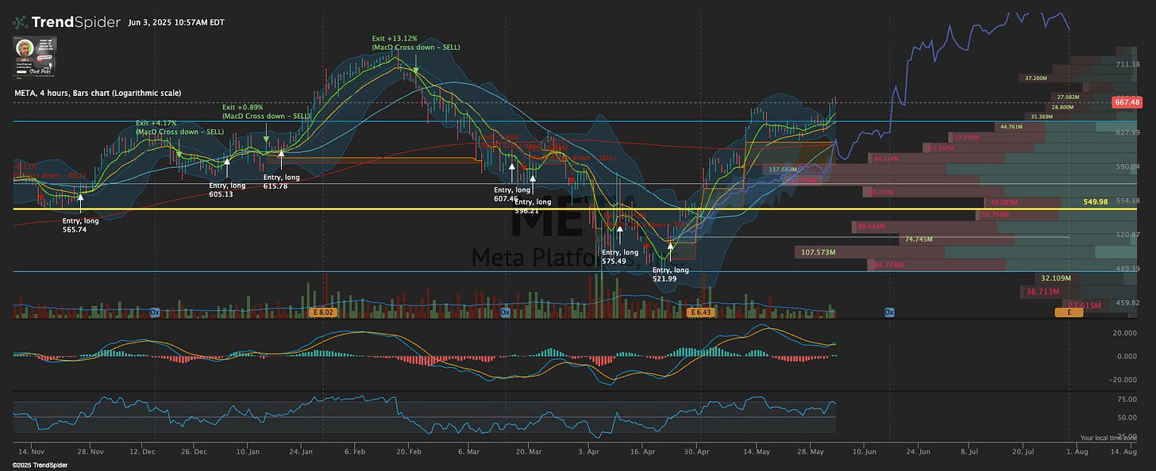Click the 32.109M volume profile label

(x=1056, y=279)
